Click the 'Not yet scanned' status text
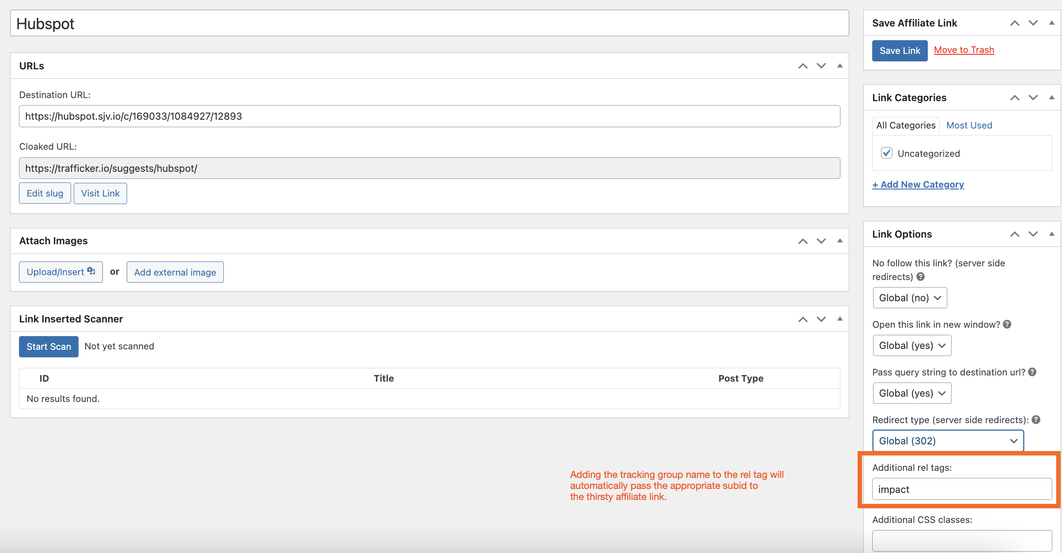Screen dimensions: 1062x553 [x=119, y=346]
